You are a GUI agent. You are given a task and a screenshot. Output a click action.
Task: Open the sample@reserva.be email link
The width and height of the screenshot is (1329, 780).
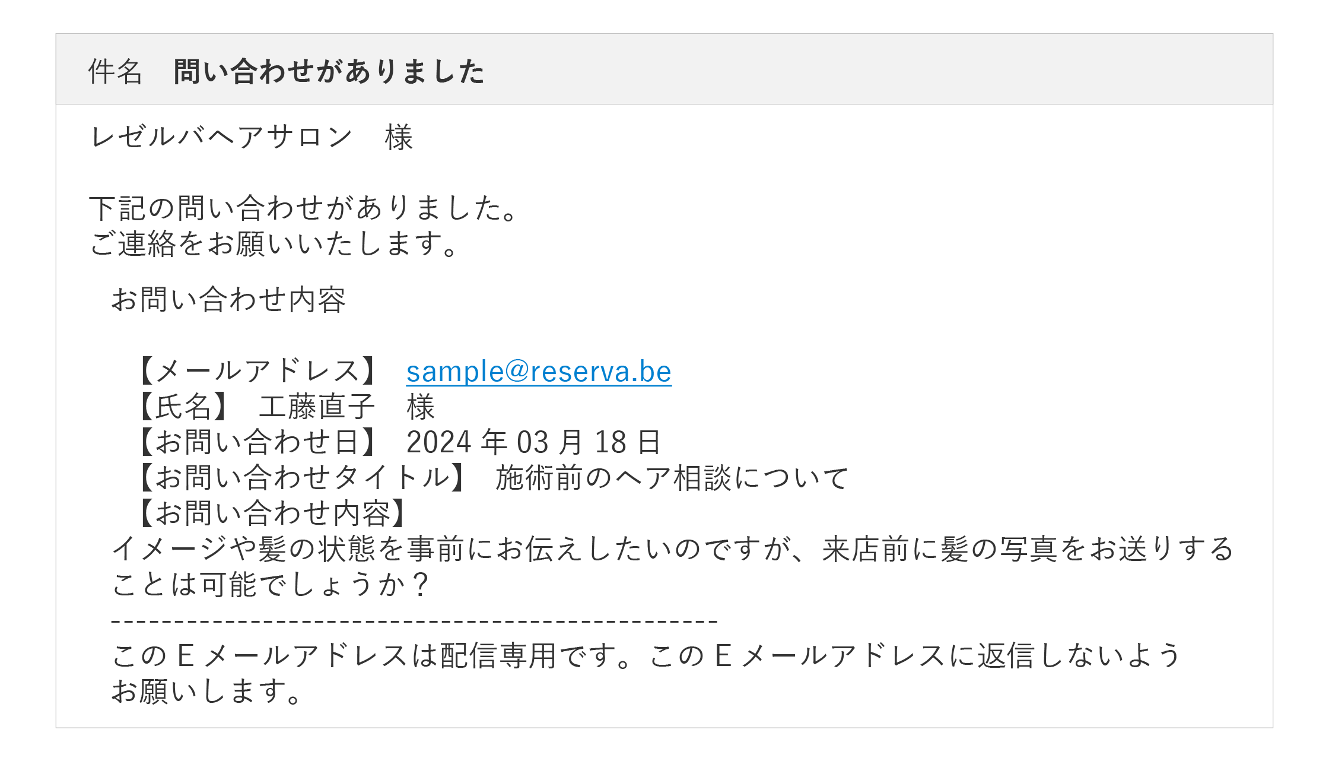coord(538,372)
